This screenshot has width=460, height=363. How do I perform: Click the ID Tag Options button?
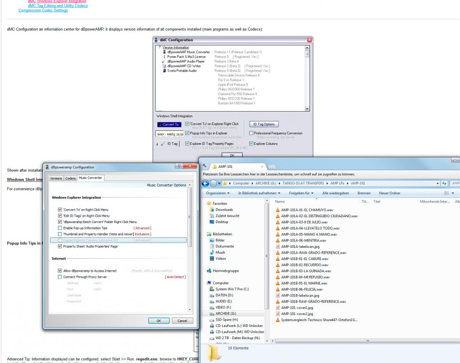coord(262,124)
